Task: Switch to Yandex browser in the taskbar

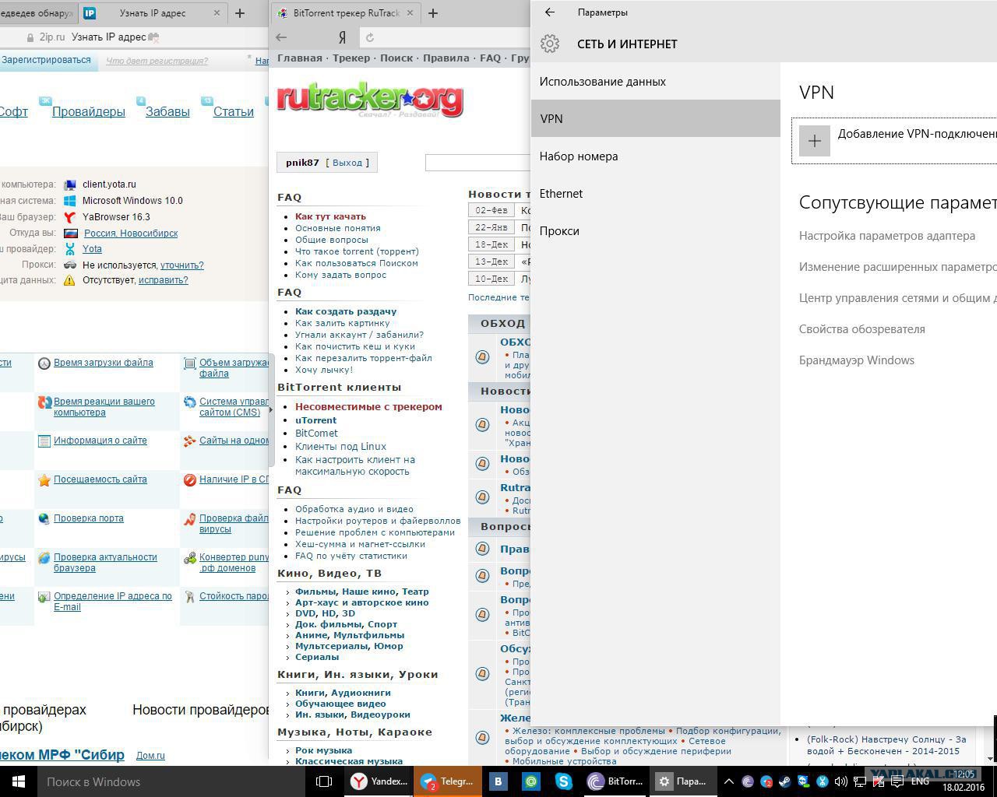Action: click(379, 781)
